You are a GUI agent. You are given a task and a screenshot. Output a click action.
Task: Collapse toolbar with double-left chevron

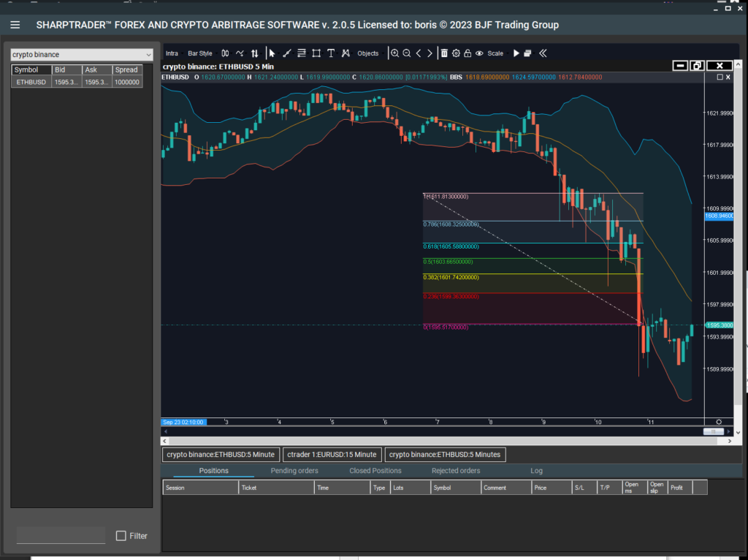pos(543,53)
